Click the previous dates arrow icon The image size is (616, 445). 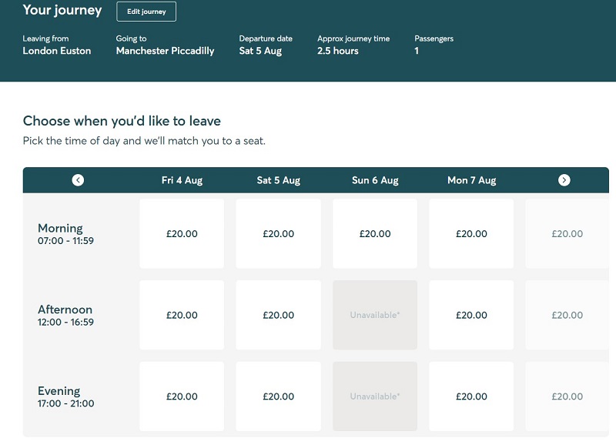pos(78,180)
